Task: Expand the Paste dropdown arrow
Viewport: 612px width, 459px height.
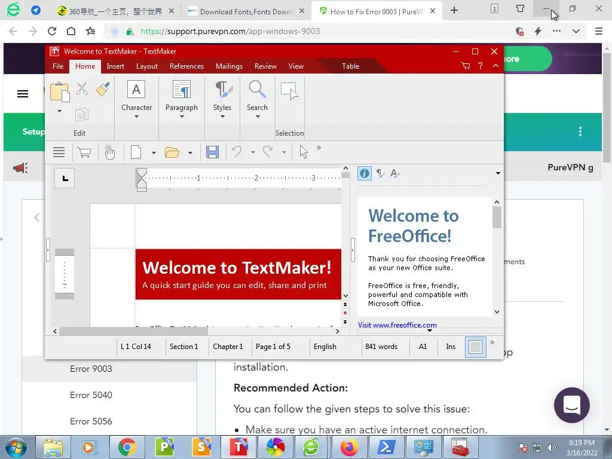Action: click(x=59, y=111)
